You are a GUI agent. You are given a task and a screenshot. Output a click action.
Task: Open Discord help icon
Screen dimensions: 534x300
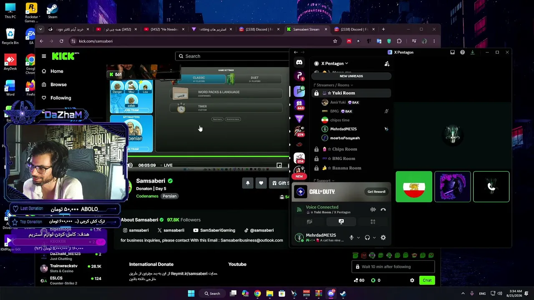[462, 52]
